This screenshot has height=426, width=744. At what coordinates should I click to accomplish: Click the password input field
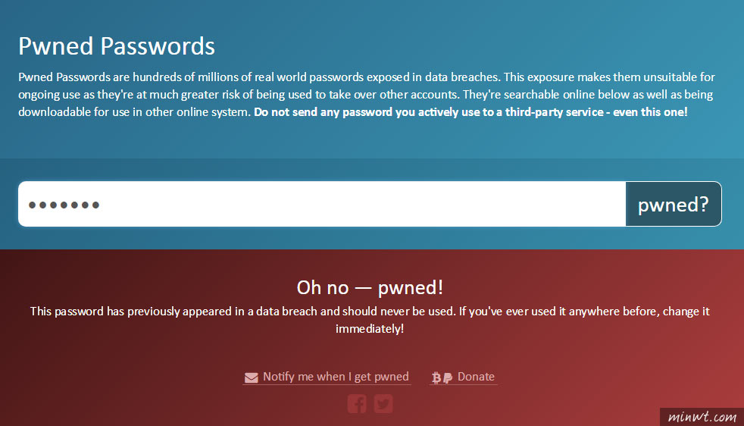pyautogui.click(x=322, y=204)
